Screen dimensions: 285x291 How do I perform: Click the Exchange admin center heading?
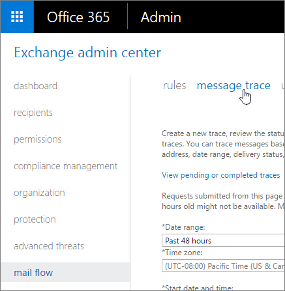pos(87,53)
